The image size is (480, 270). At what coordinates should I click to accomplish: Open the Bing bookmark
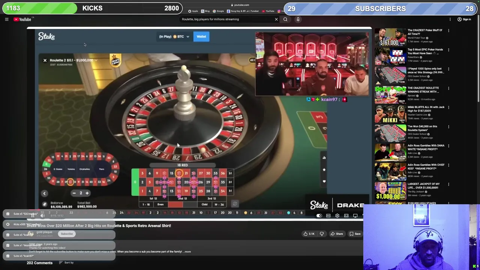pyautogui.click(x=205, y=11)
